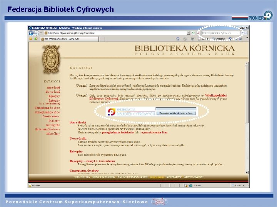The width and height of the screenshot is (277, 207).
Task: Click the vertical scrollbar thumb
Action: (247, 94)
